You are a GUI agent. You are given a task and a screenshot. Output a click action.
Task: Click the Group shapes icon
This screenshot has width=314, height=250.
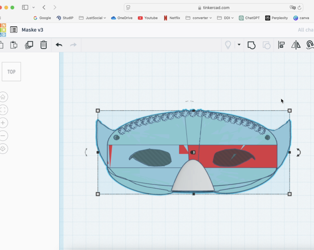click(x=251, y=45)
